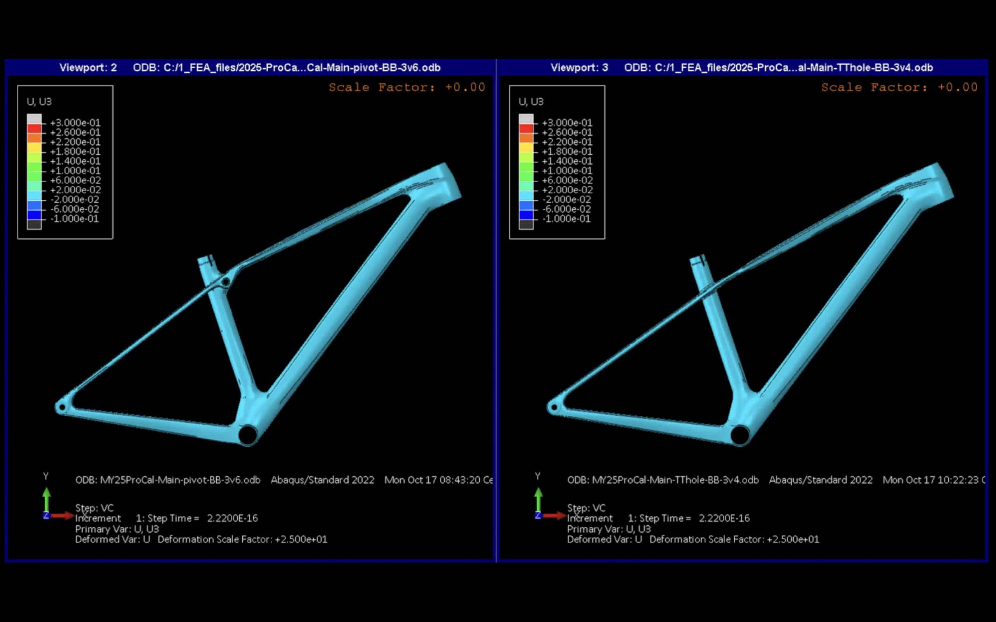Click the blue Z-axis marker in Viewport 2 triad
This screenshot has width=996, height=622.
point(46,516)
